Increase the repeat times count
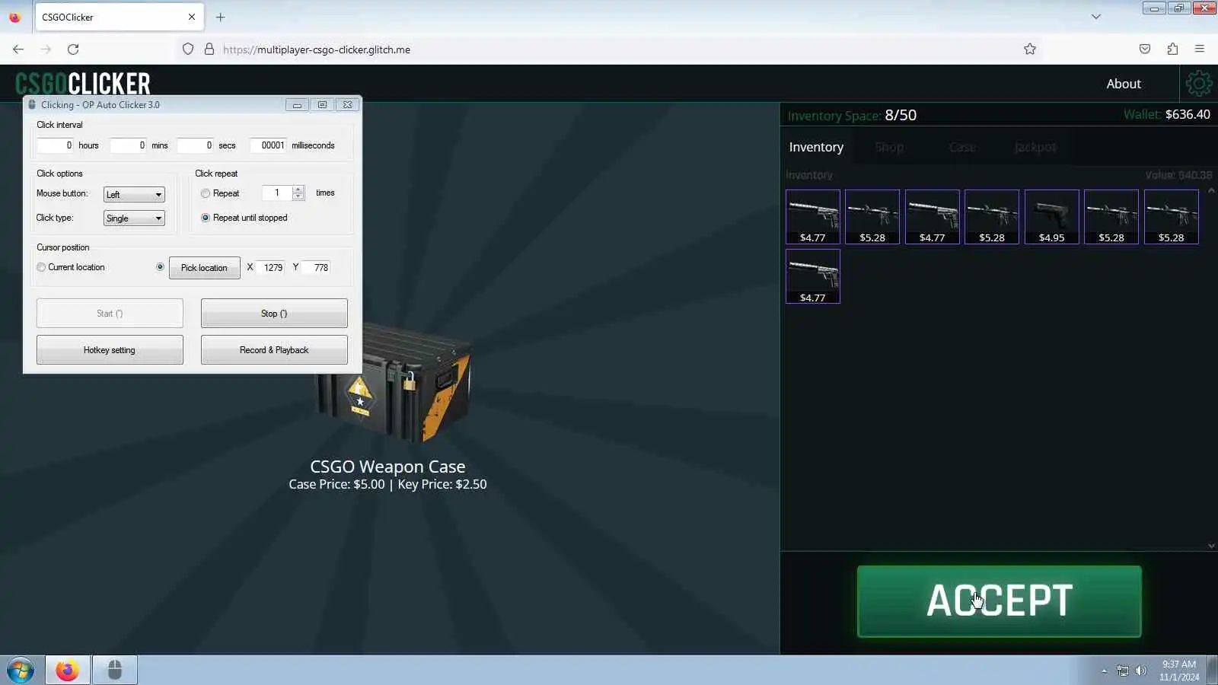This screenshot has width=1218, height=685. (x=298, y=190)
